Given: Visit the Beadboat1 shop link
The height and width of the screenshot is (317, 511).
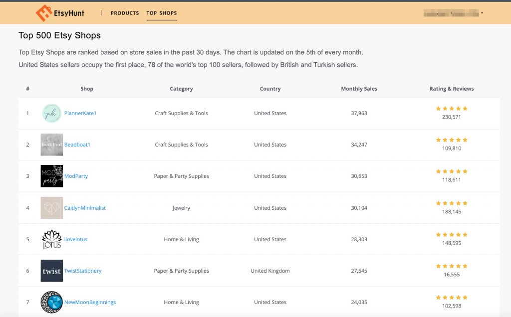Looking at the screenshot, I should tap(77, 145).
